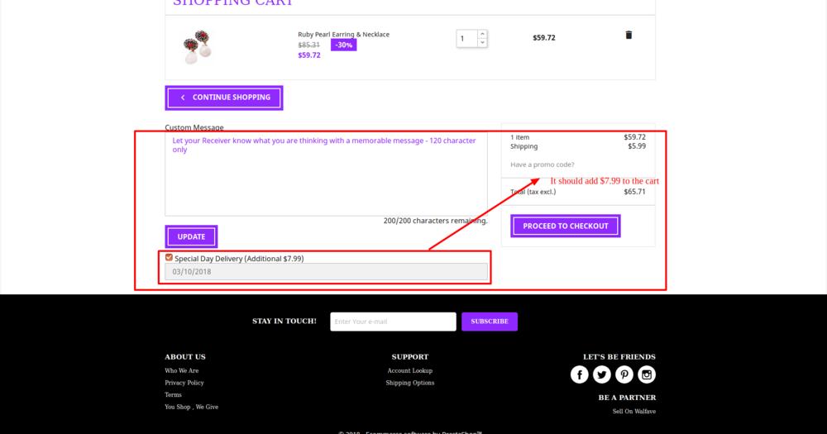The width and height of the screenshot is (827, 434).
Task: Open the Instagram social icon
Action: click(x=647, y=374)
